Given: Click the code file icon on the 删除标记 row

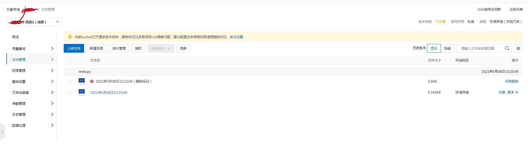Looking at the screenshot, I should pyautogui.click(x=82, y=81).
